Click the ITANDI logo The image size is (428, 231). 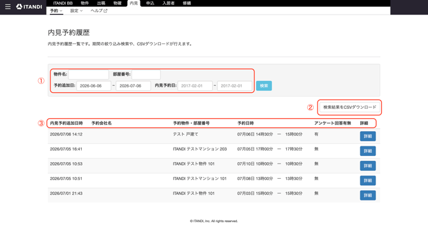tap(29, 6)
